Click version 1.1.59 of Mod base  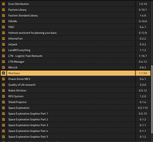[143, 73]
